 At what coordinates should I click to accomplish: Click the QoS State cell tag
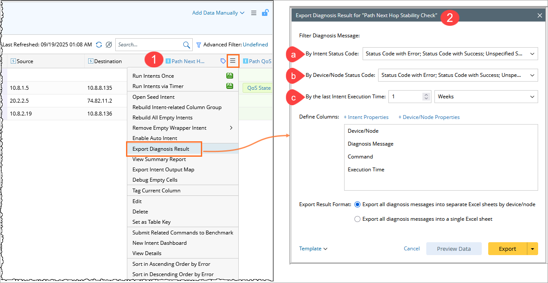[x=257, y=88]
